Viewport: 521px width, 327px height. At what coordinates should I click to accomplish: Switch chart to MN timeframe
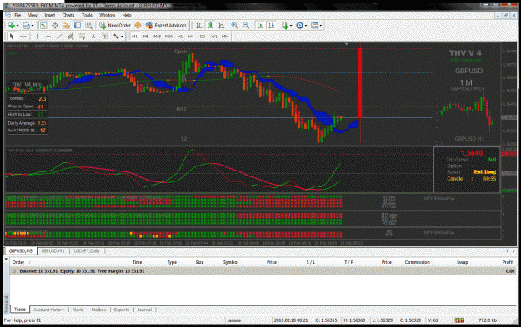[225, 37]
